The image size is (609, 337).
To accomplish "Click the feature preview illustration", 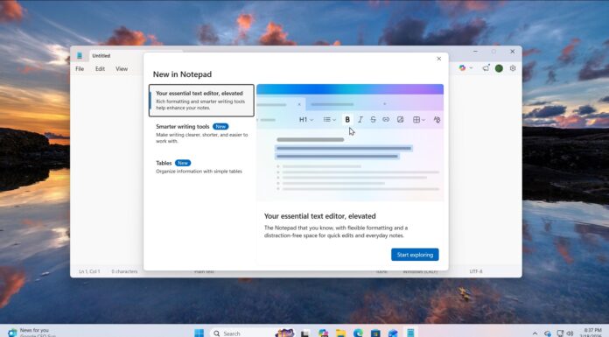I will click(350, 143).
